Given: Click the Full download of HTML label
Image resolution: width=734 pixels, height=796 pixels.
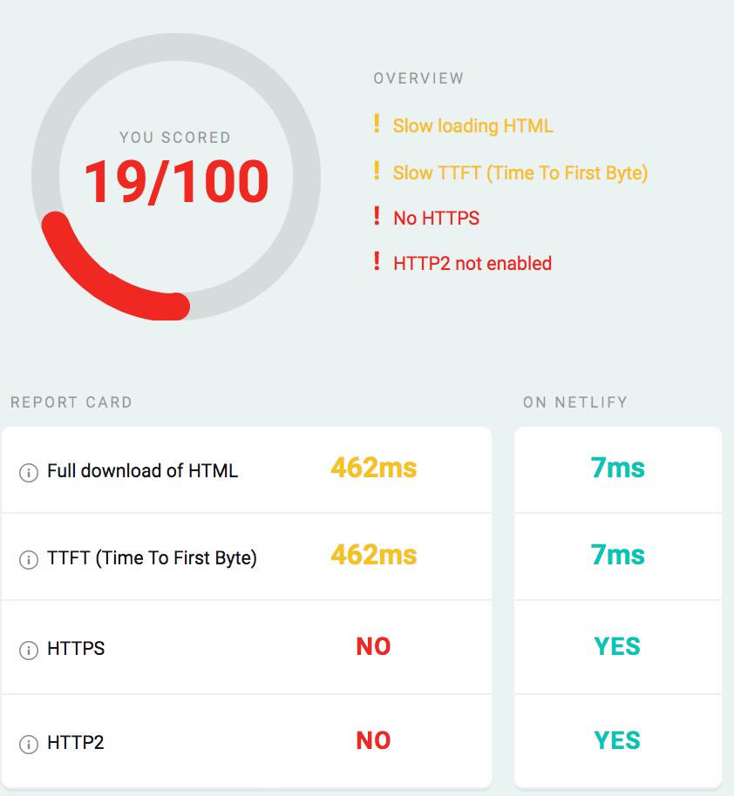Looking at the screenshot, I should click(142, 471).
